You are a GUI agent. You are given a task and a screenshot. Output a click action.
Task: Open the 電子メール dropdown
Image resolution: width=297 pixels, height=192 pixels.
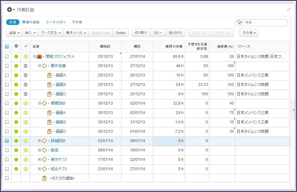click(76, 33)
